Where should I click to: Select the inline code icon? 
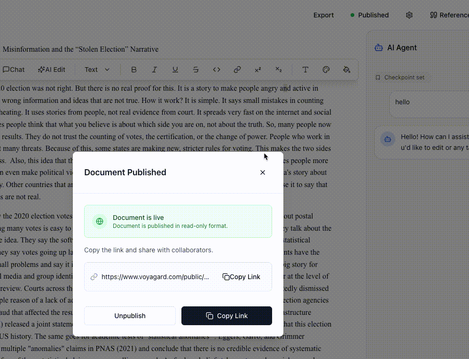click(217, 70)
